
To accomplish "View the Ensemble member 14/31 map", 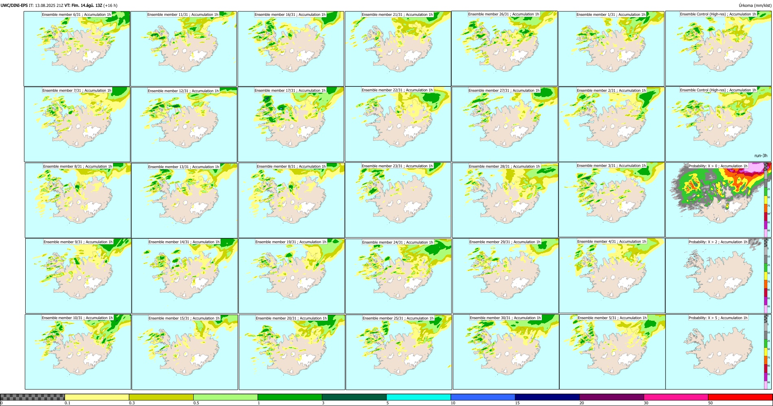I will click(185, 276).
